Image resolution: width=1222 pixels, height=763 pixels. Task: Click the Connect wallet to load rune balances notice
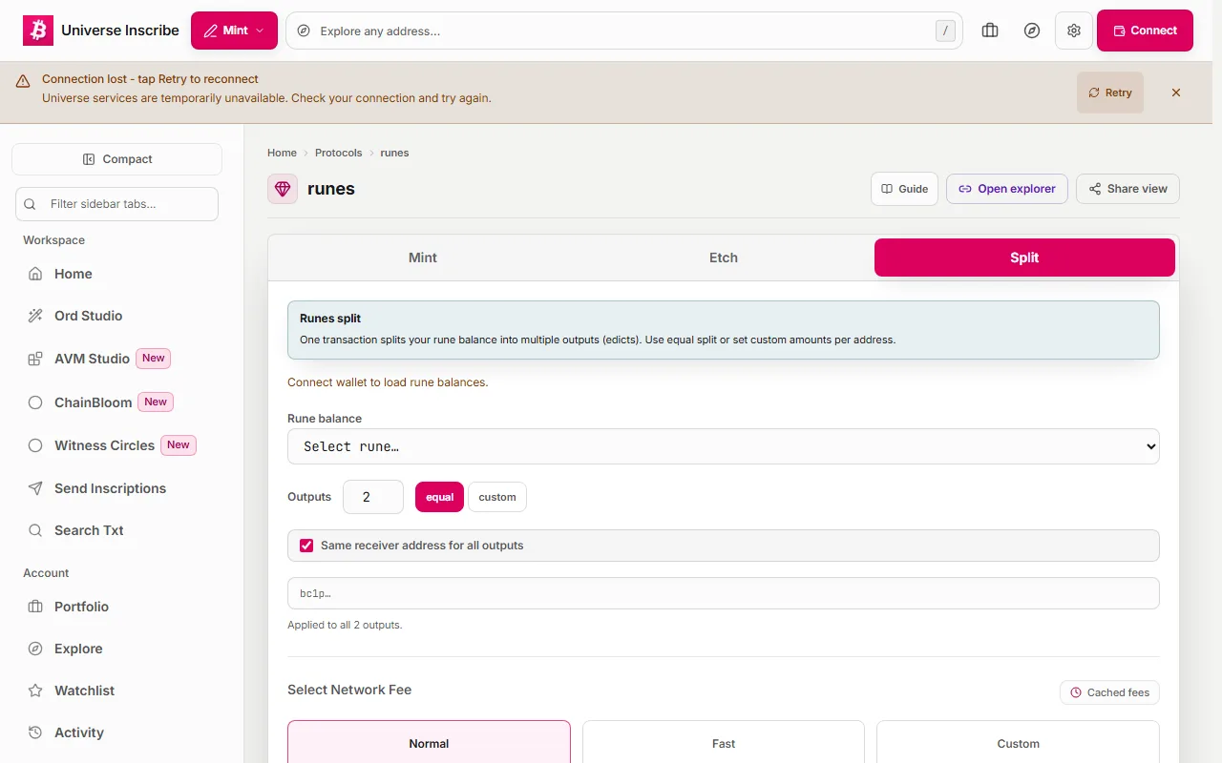388,382
